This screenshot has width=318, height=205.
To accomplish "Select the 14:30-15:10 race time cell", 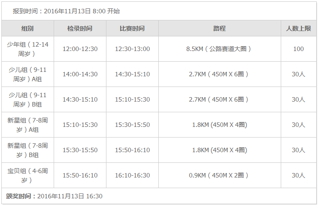I will [132, 74].
